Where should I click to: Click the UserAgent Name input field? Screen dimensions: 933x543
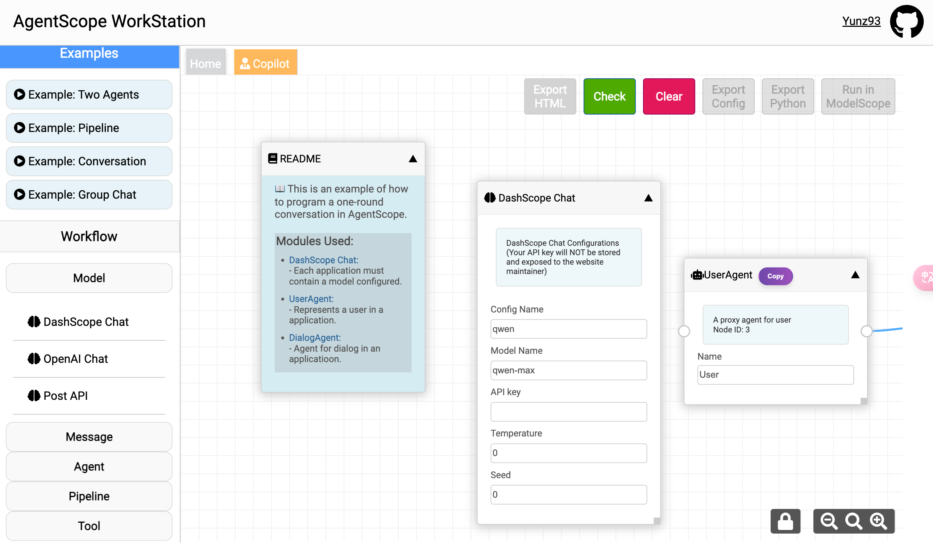[x=776, y=374]
